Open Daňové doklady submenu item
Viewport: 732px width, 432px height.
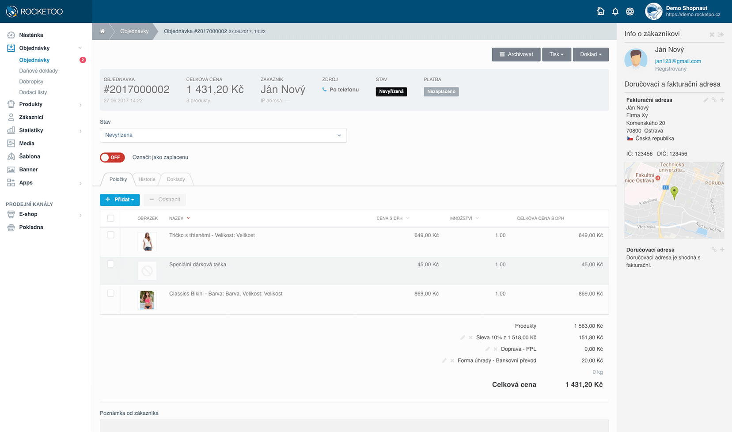point(38,71)
